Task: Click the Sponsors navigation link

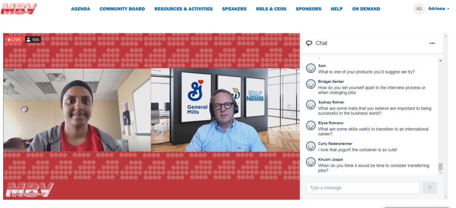Action: 308,9
